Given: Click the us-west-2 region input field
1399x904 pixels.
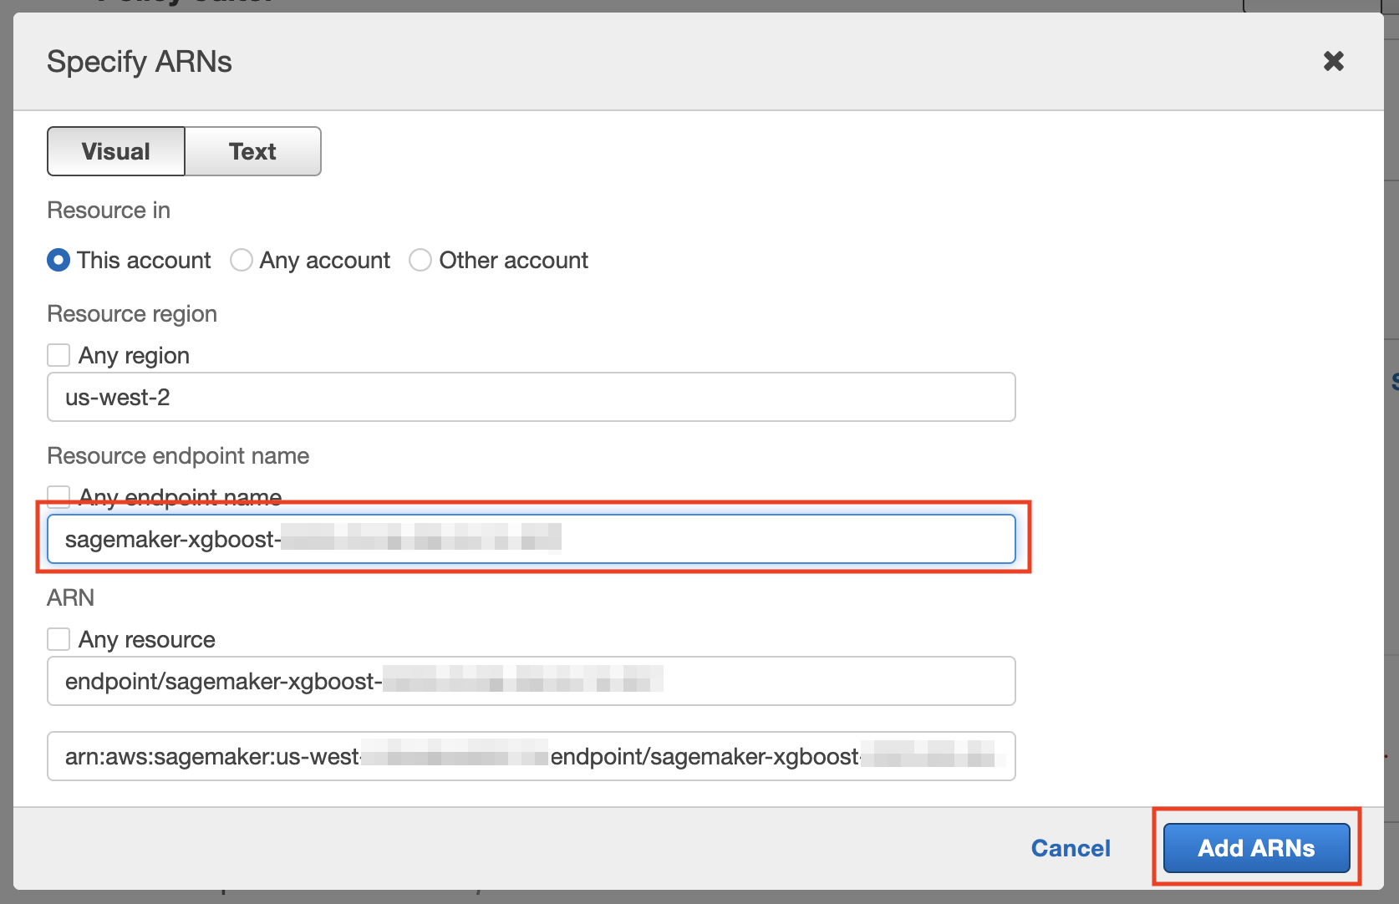Looking at the screenshot, I should [x=531, y=397].
